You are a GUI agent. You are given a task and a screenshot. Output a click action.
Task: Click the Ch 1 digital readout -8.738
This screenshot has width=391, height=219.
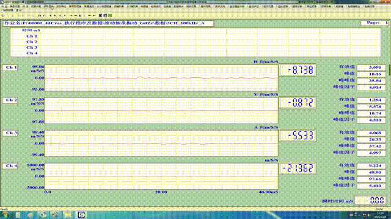click(x=298, y=70)
